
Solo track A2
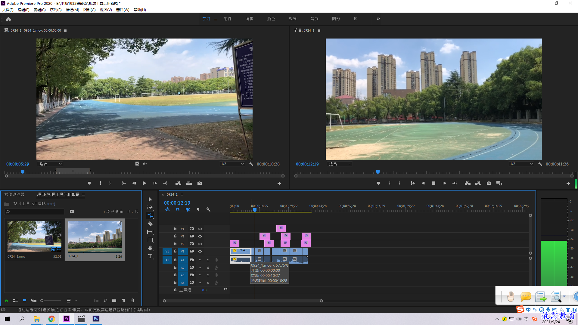click(x=208, y=268)
